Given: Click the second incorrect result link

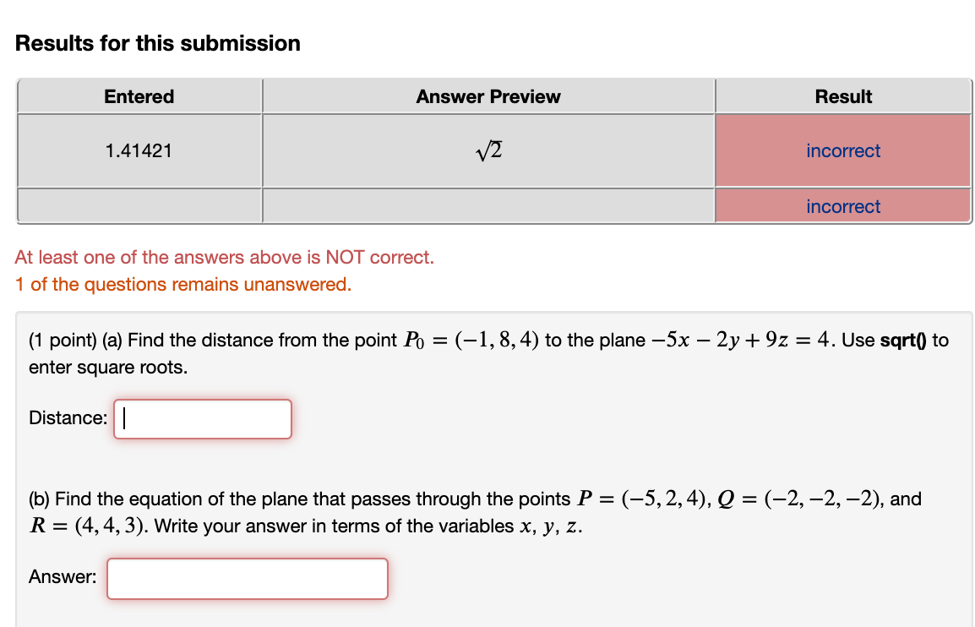Looking at the screenshot, I should [842, 206].
